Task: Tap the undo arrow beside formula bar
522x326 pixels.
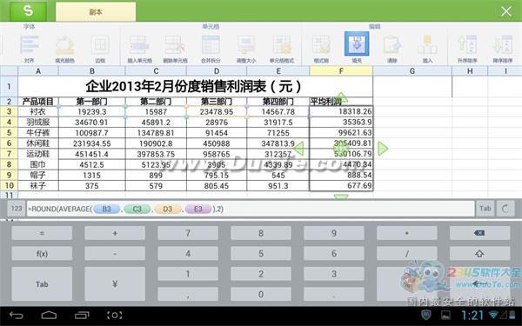Action: click(x=505, y=209)
